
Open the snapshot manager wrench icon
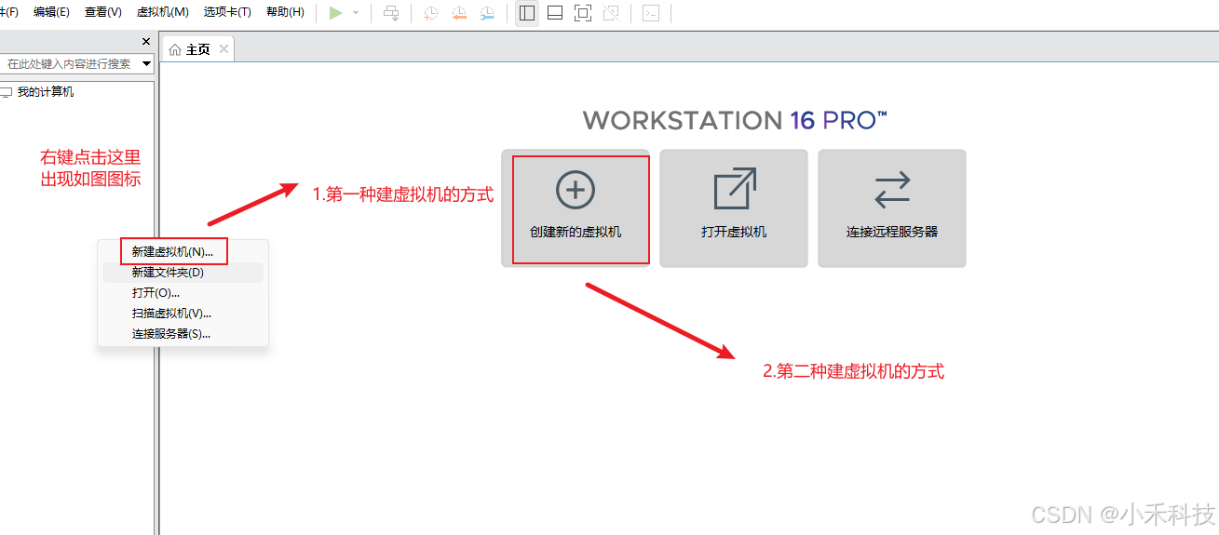click(488, 13)
